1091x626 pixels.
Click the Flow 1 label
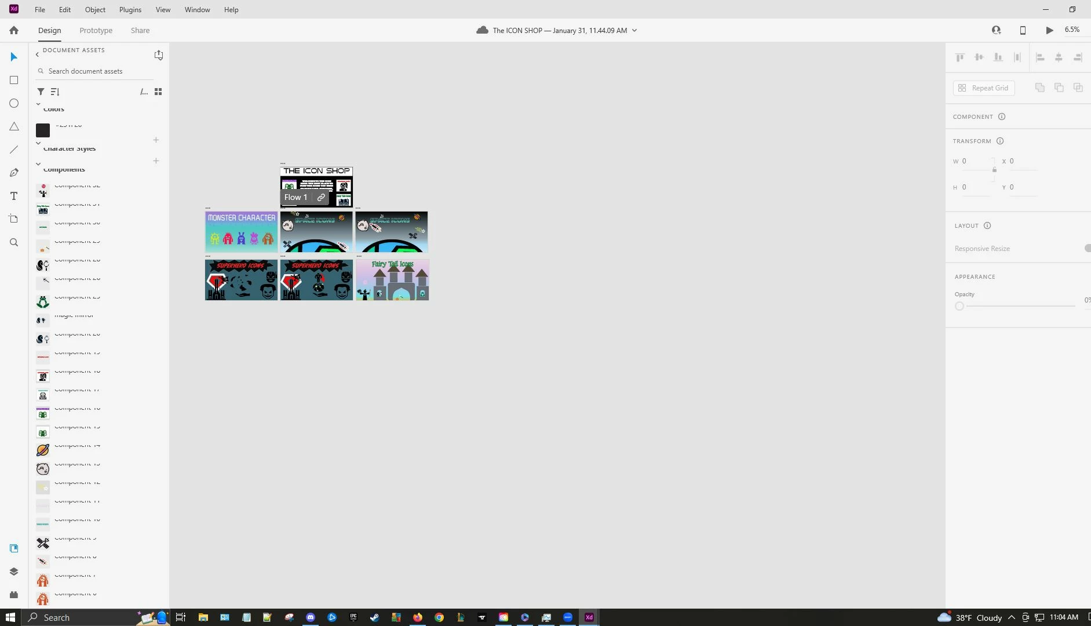click(295, 198)
